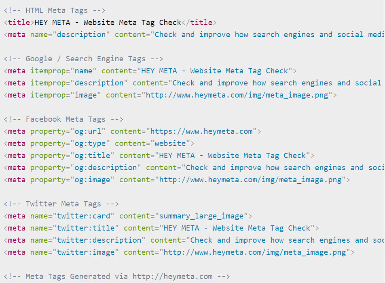385x283 pixels.
Task: Click the og:url content https://www.heymeta.com
Action: (201, 131)
